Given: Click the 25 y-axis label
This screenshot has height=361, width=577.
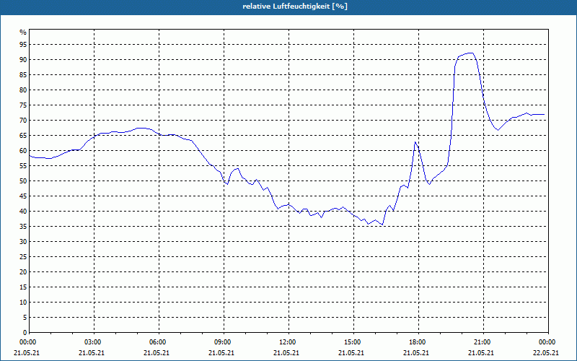Looking at the screenshot, I should point(23,257).
